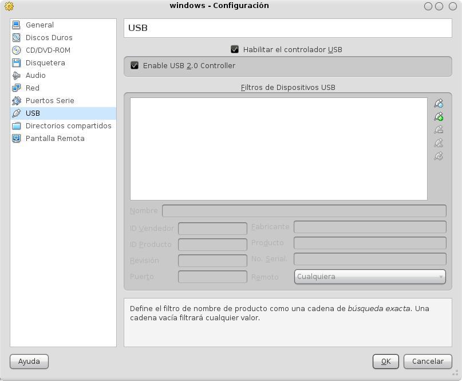462x381 pixels.
Task: Open the General settings category
Action: click(63, 25)
